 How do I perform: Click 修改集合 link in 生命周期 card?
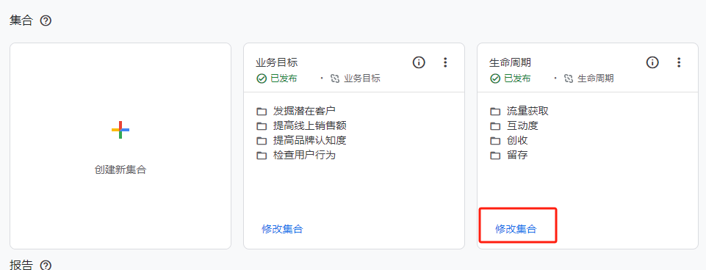tap(516, 229)
